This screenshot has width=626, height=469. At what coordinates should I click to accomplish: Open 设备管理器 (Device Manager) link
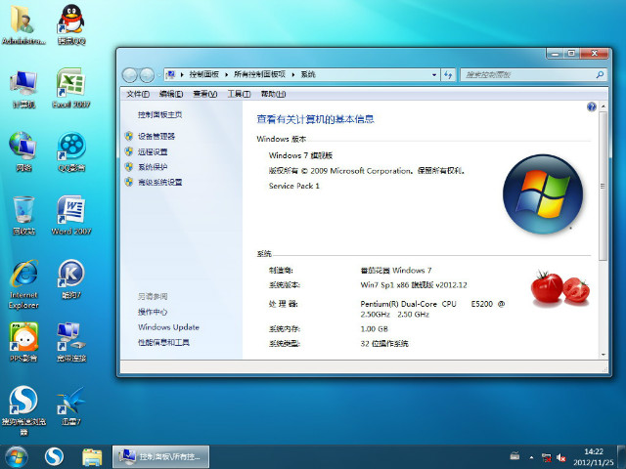[156, 137]
